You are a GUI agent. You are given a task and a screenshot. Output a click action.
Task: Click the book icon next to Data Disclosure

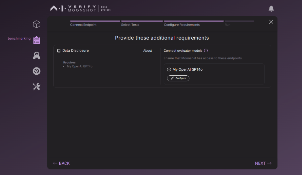(59, 51)
